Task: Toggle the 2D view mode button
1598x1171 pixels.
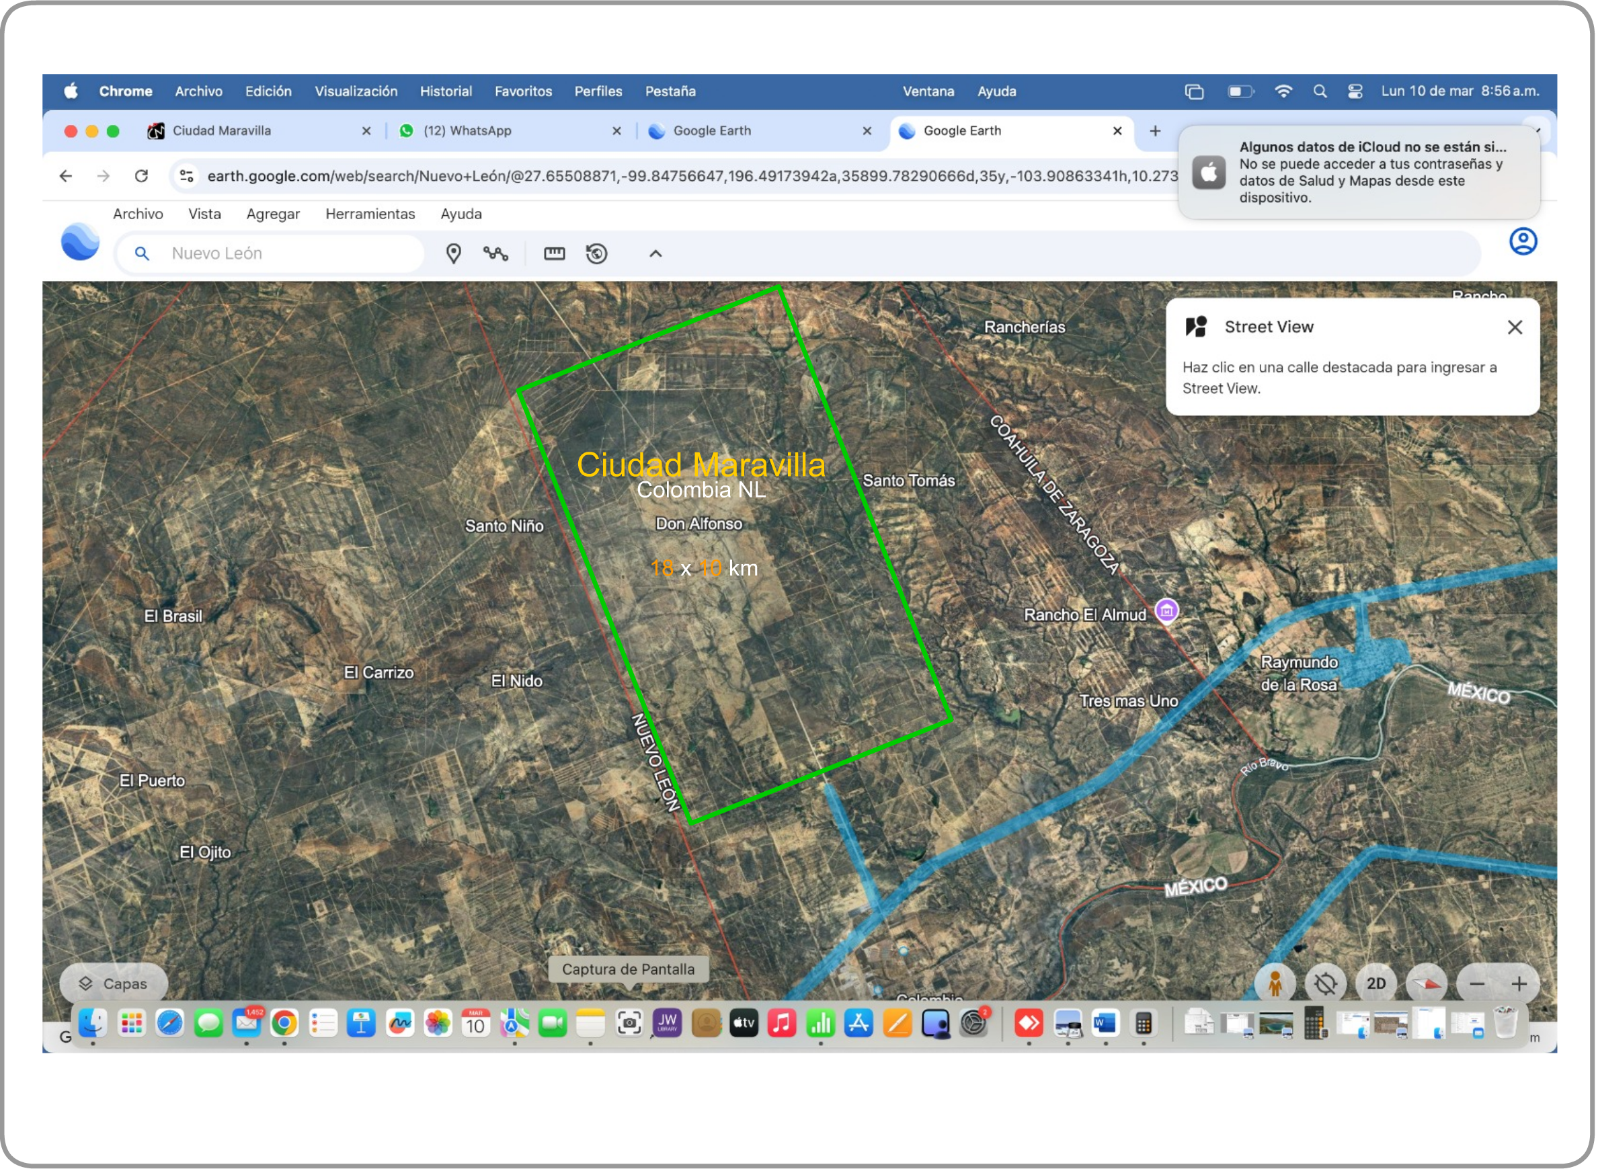Action: point(1376,984)
